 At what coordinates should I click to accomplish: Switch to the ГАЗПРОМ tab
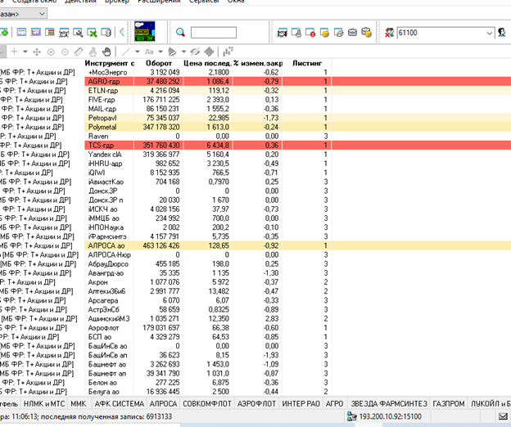(x=449, y=404)
